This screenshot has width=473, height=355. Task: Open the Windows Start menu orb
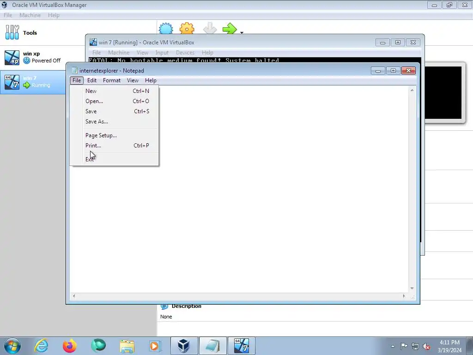click(x=12, y=346)
